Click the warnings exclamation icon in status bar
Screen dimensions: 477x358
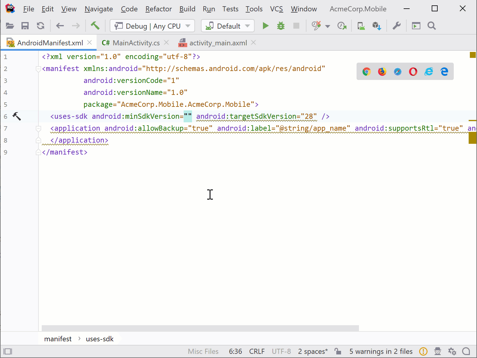[x=423, y=351]
